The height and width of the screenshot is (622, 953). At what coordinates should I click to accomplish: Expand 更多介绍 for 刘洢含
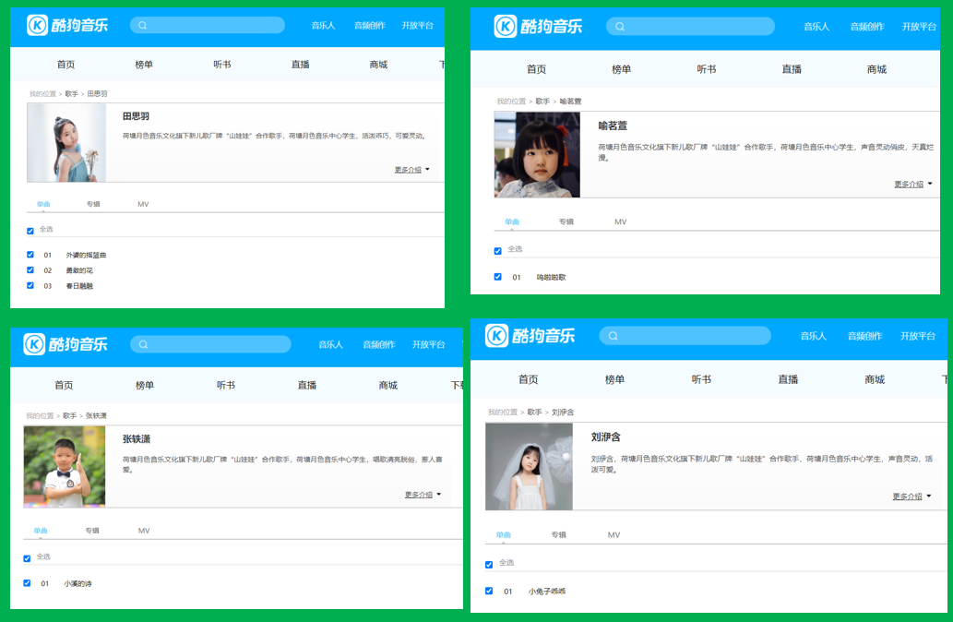click(x=911, y=496)
